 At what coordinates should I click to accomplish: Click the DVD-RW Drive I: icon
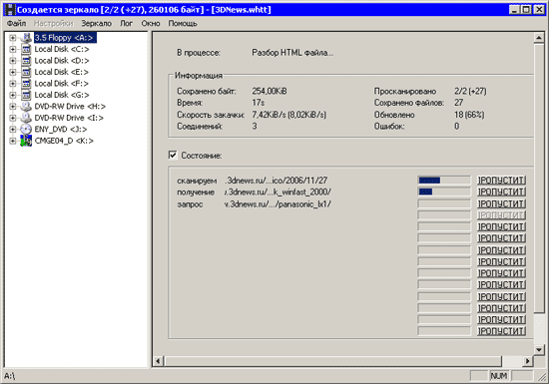coord(26,118)
